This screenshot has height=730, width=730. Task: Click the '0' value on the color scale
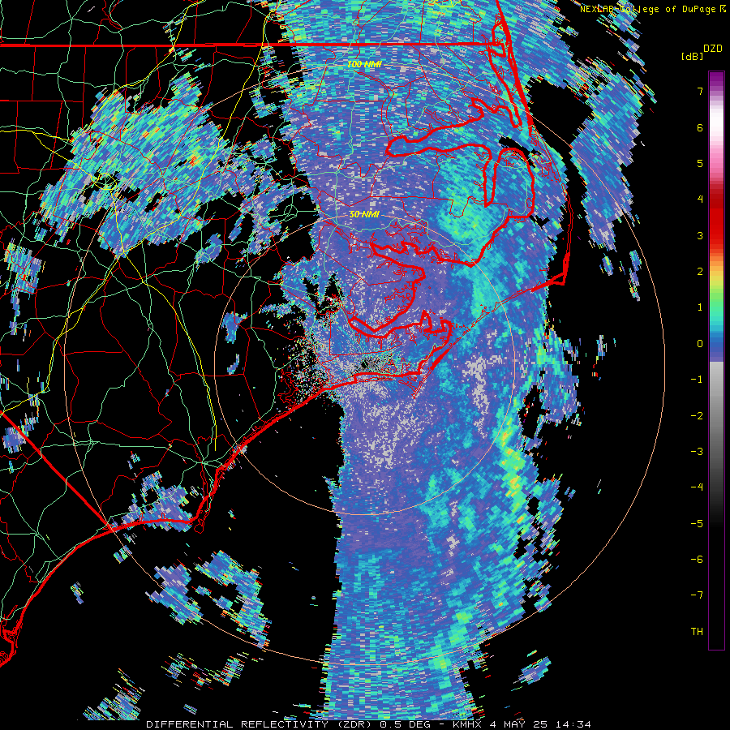[x=700, y=344]
